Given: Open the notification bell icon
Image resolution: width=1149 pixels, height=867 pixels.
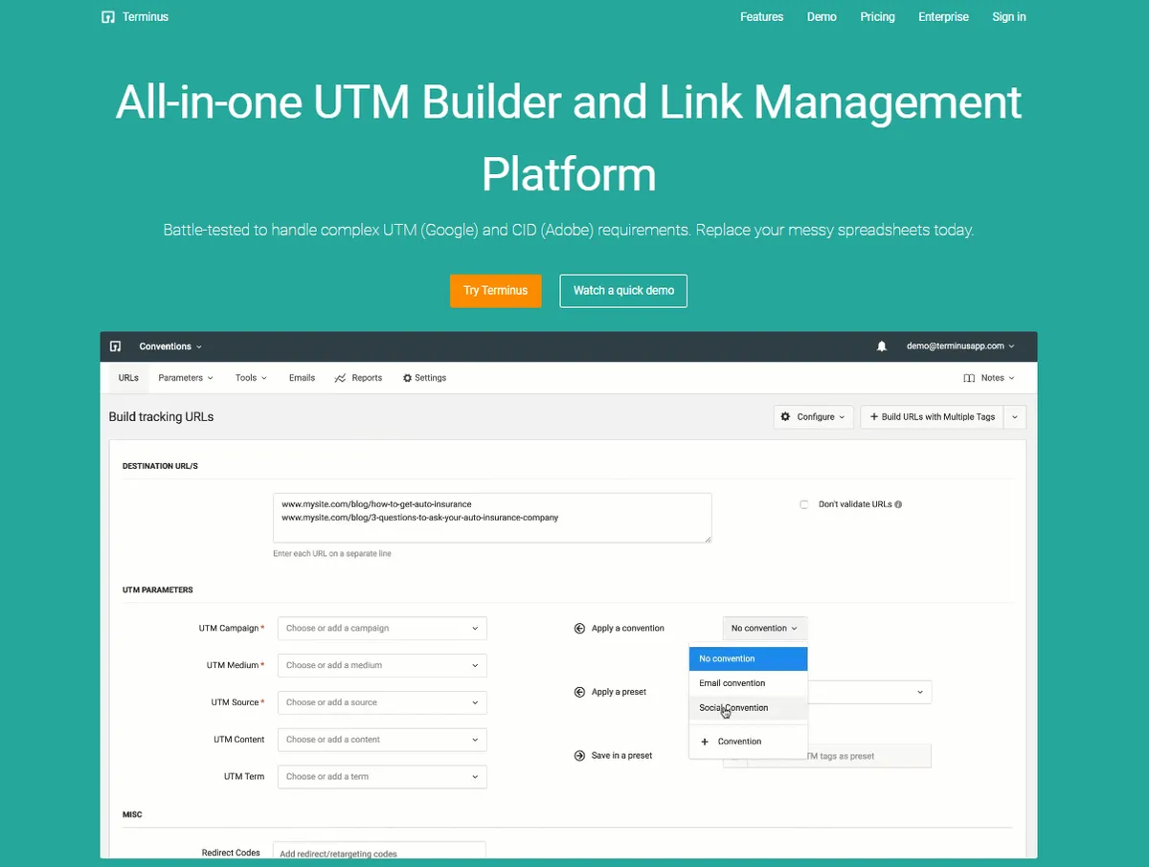Looking at the screenshot, I should (881, 346).
